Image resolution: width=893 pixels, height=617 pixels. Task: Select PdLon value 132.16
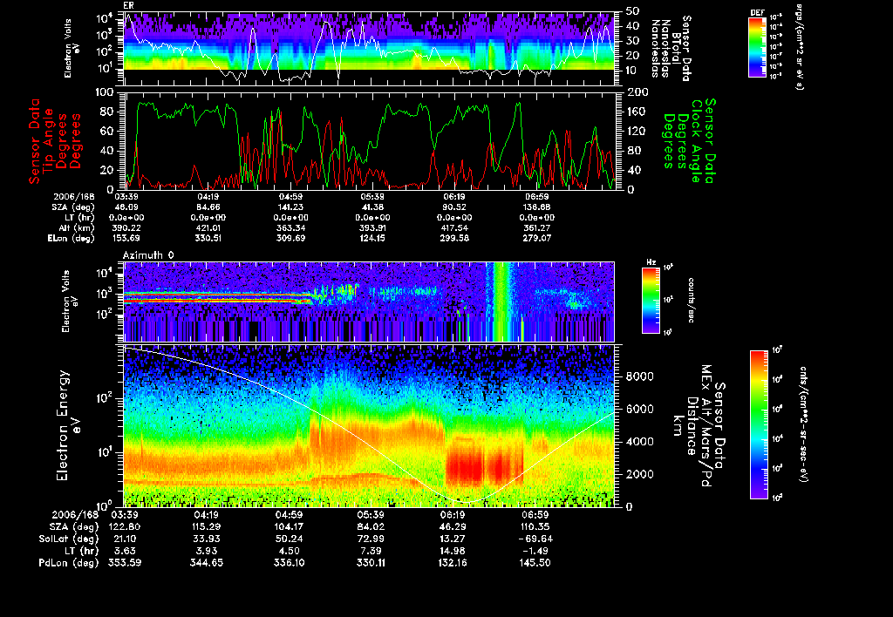point(453,562)
